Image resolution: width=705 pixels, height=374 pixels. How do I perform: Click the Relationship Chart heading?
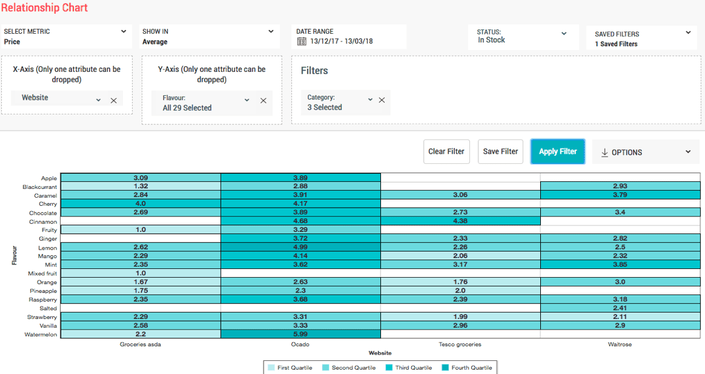tap(44, 8)
